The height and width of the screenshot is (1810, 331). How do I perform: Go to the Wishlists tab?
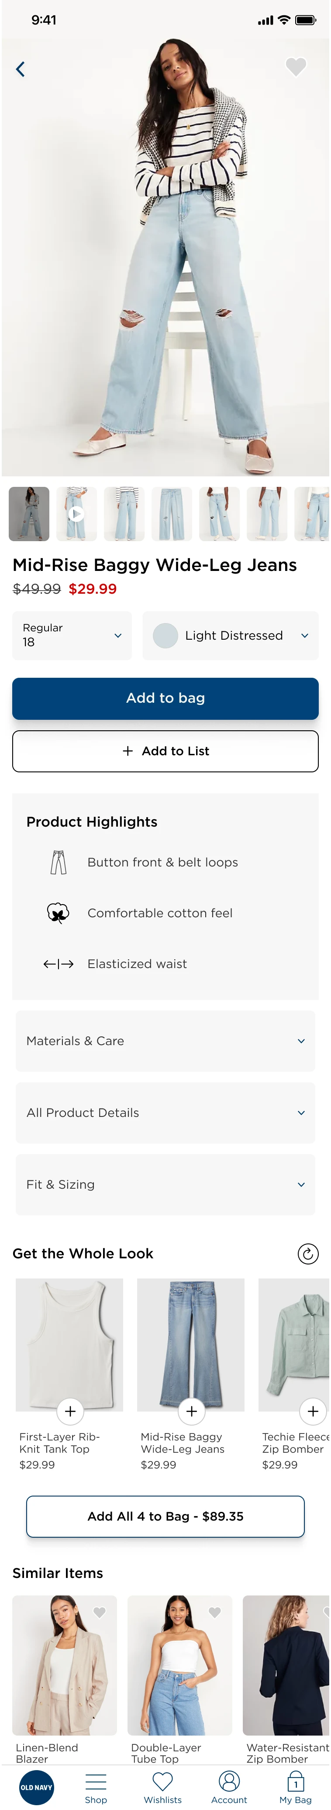pyautogui.click(x=163, y=1788)
